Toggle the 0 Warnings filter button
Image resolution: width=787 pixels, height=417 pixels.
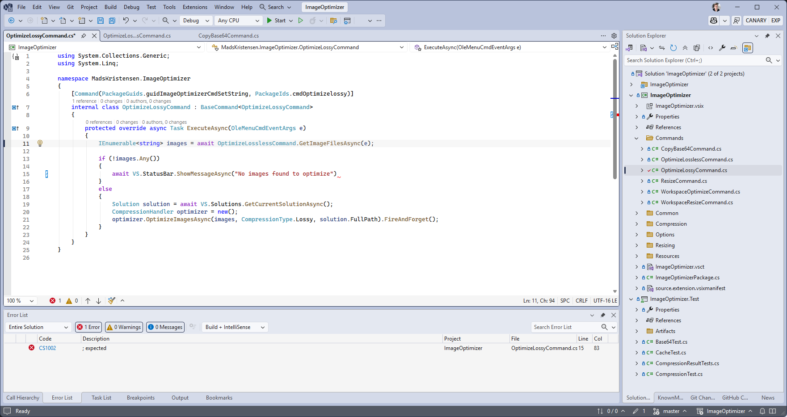pyautogui.click(x=124, y=327)
